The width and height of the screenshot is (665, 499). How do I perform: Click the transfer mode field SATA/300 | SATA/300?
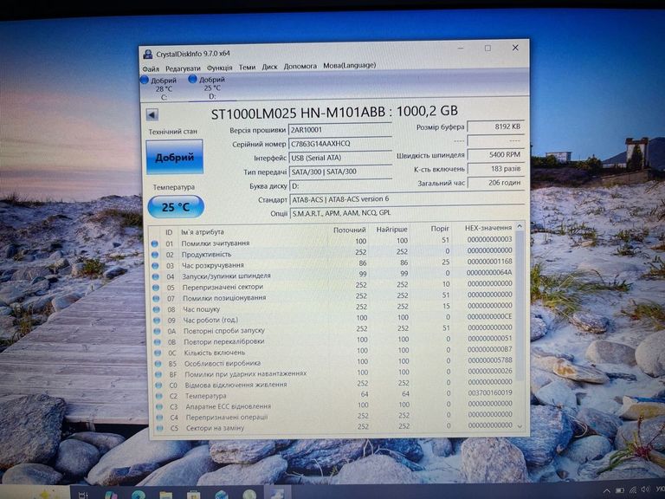tap(339, 172)
